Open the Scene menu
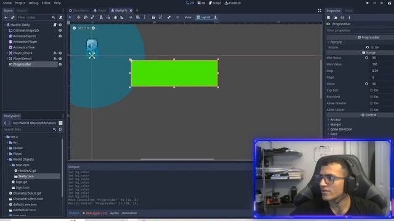This screenshot has width=394, height=221. tap(7, 3)
